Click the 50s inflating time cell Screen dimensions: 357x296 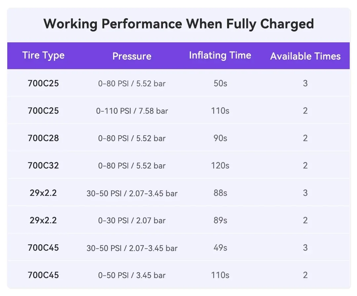220,83
